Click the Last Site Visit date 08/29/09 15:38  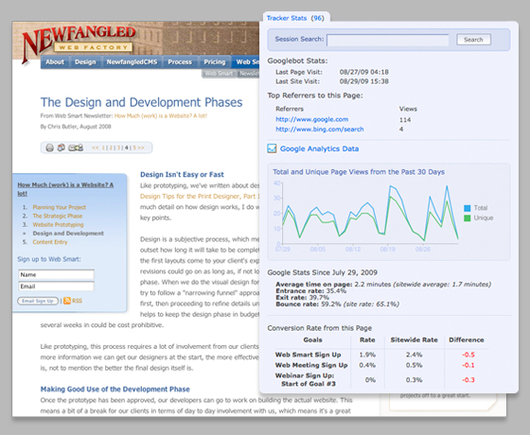coord(364,81)
